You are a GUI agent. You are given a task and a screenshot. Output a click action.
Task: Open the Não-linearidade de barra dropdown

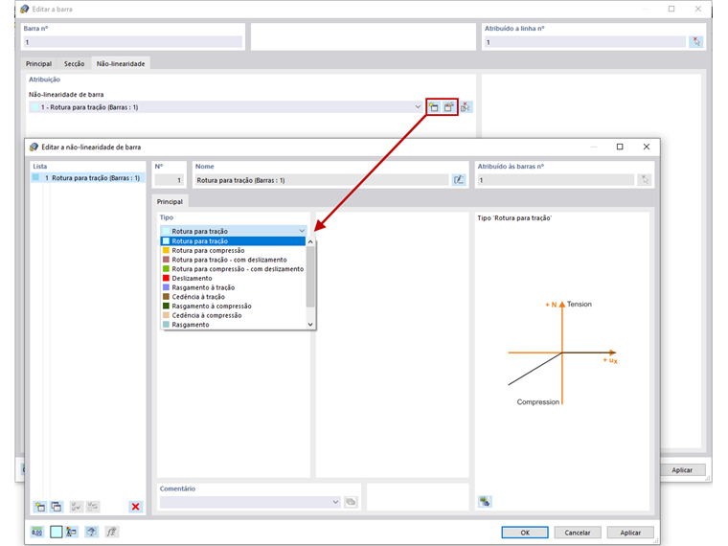[418, 107]
